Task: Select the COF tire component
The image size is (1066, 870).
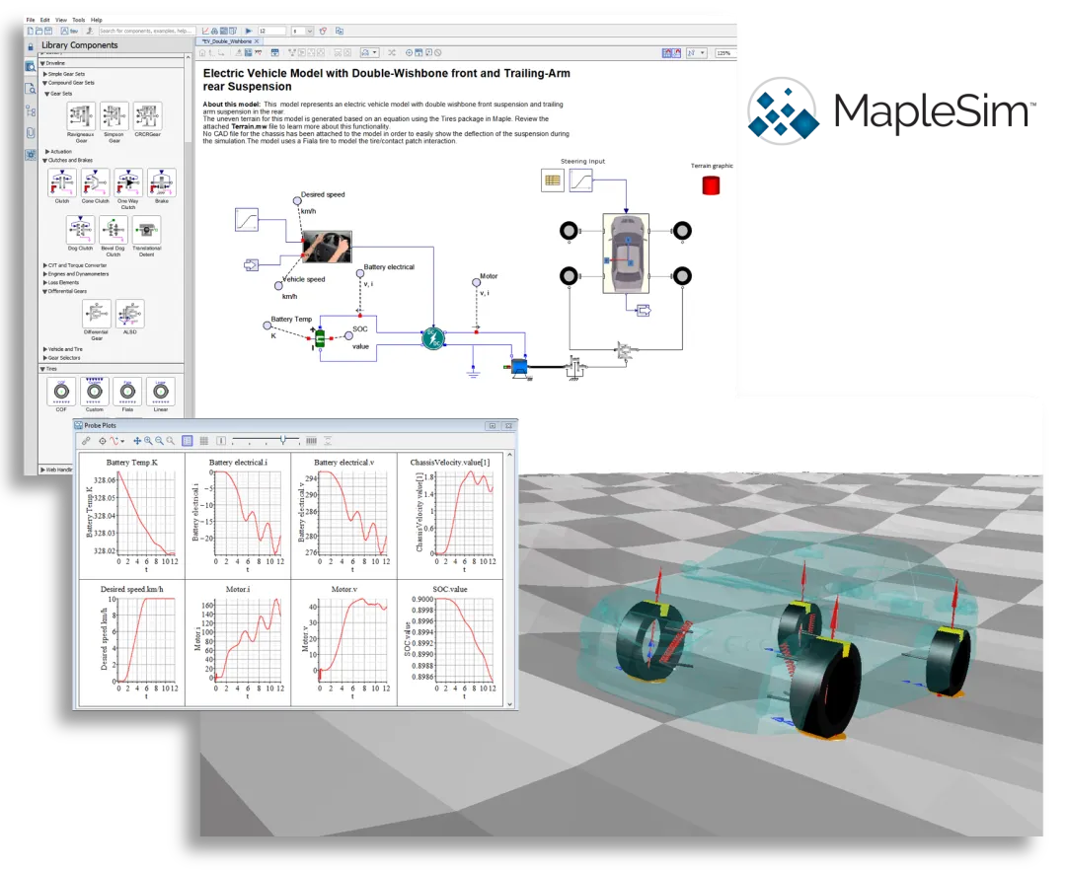Action: click(x=61, y=392)
